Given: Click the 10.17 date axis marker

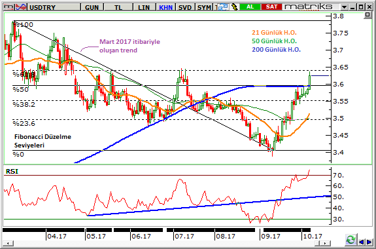Looking at the screenshot, I should (312, 237).
